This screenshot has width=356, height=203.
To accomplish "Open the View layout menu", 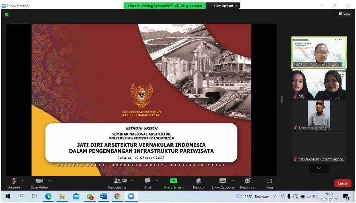I will 344,14.
